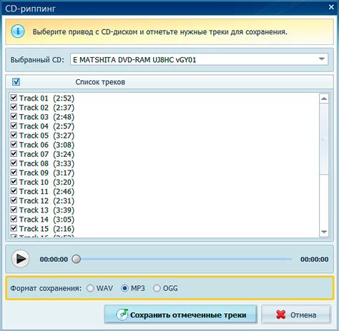Click the play button icon
The image size is (339, 331).
pyautogui.click(x=21, y=259)
